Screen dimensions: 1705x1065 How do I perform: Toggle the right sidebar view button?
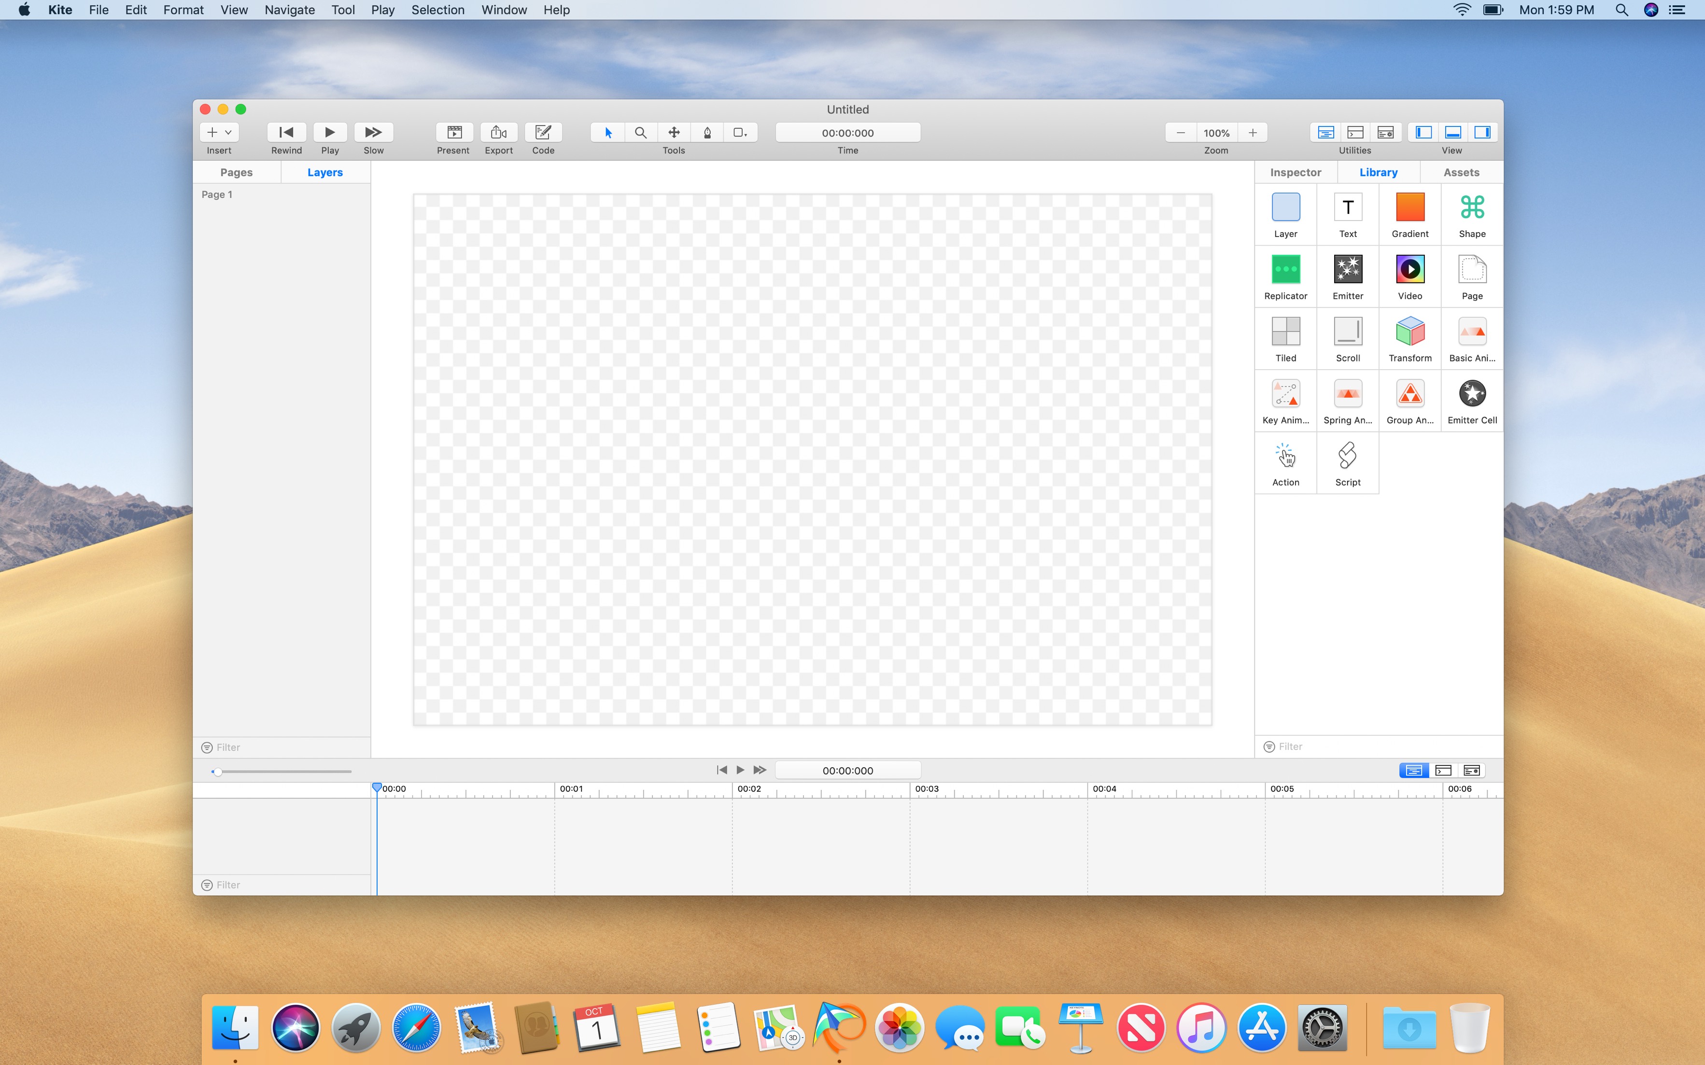1482,132
